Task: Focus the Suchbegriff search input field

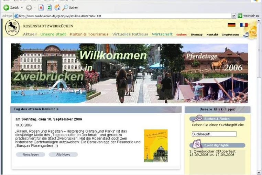Action: pyautogui.click(x=214, y=134)
